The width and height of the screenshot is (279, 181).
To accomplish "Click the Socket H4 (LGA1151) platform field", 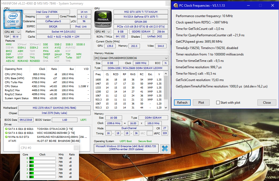I will click(64, 31).
